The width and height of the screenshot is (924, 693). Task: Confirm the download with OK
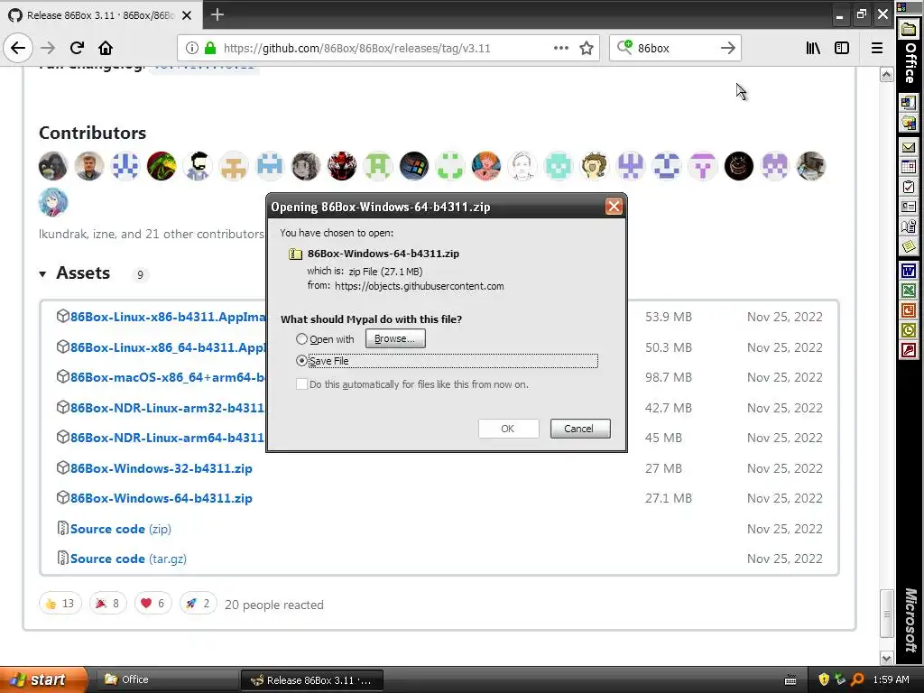[508, 429]
